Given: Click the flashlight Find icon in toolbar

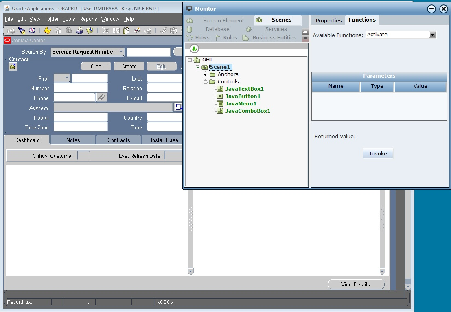Looking at the screenshot, I should pos(21,30).
